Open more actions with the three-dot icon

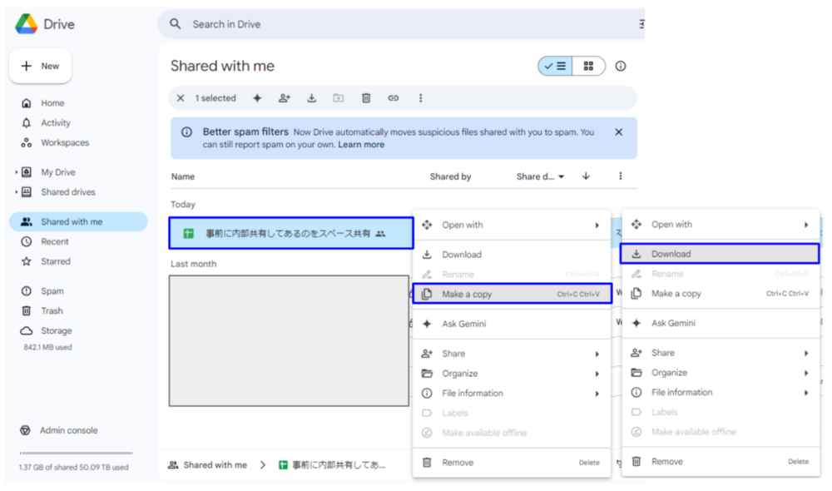coord(420,97)
